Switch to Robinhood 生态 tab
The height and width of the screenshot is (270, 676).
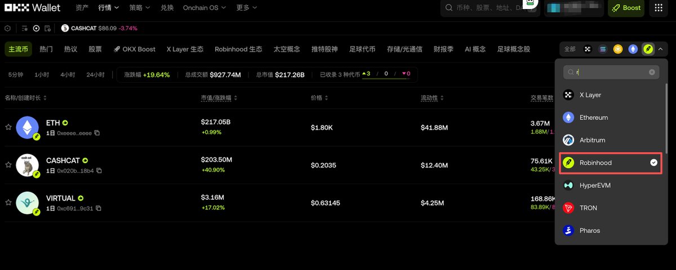(x=238, y=49)
